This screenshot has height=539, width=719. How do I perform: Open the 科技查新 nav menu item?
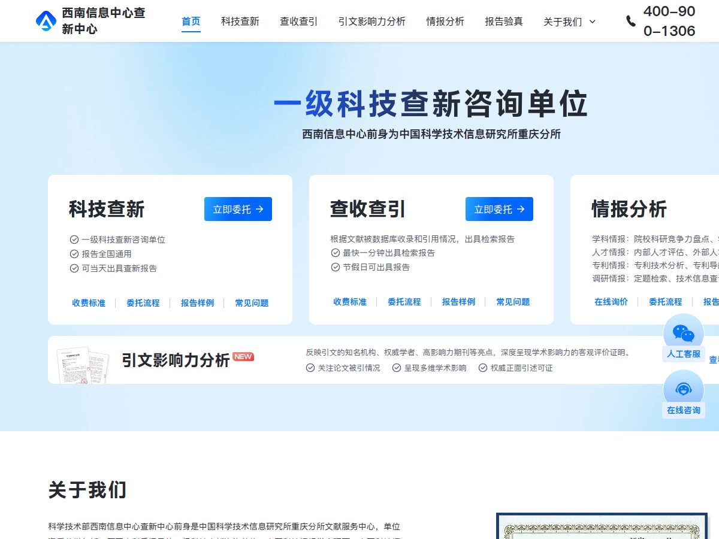(240, 22)
